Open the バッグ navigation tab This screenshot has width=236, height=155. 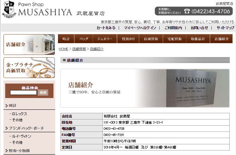[x=84, y=39]
